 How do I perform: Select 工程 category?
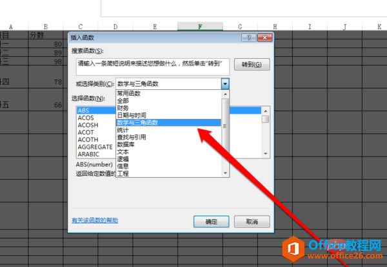click(168, 173)
